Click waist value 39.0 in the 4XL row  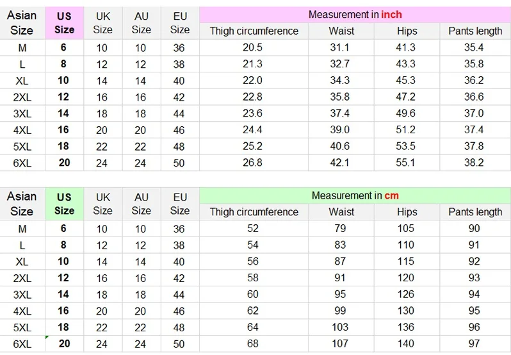[x=339, y=130]
